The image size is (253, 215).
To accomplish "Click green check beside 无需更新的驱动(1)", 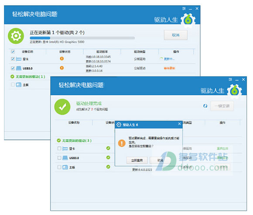I will pos(12,77).
